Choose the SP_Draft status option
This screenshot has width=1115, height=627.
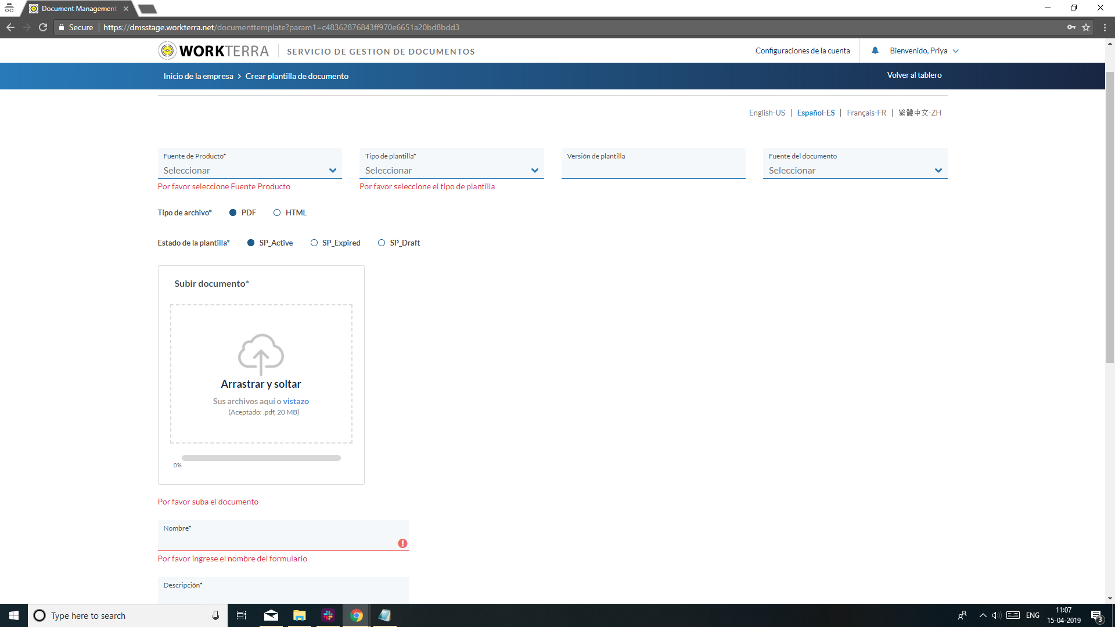(382, 243)
